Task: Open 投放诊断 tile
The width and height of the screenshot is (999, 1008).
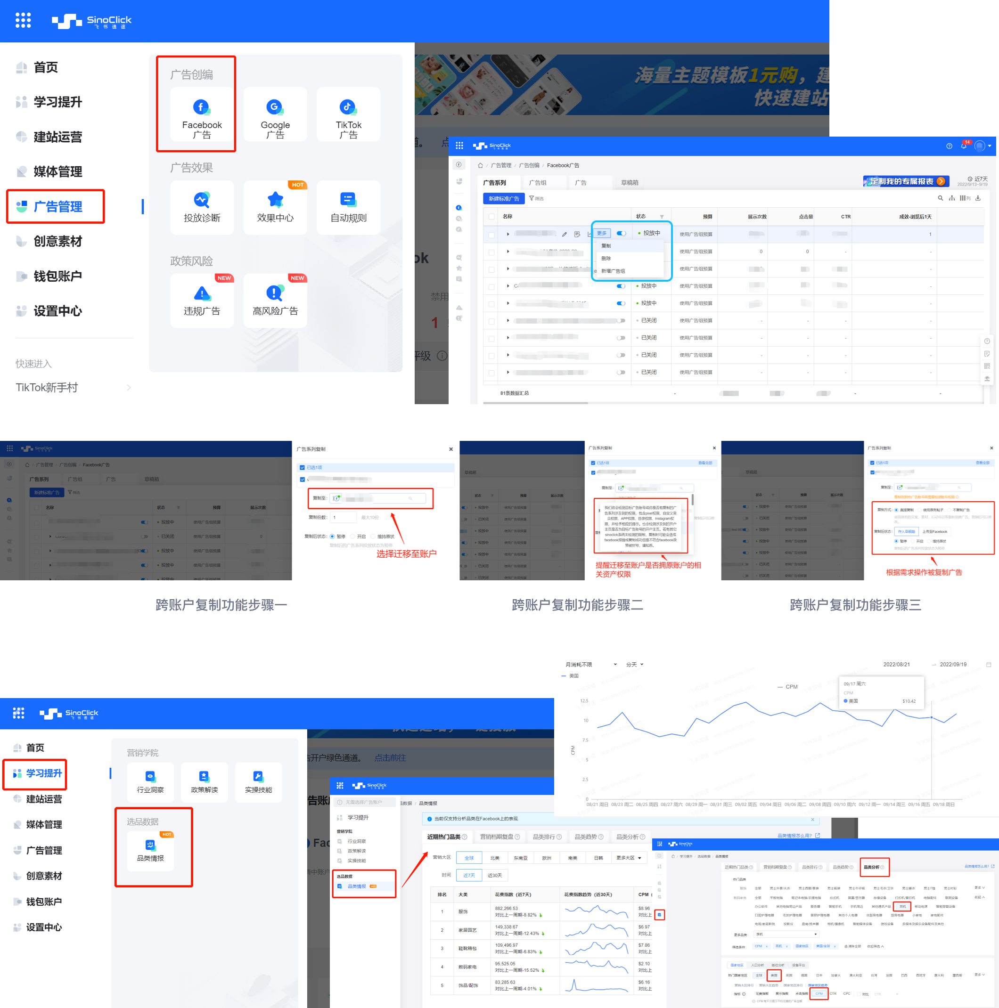Action: (x=202, y=208)
